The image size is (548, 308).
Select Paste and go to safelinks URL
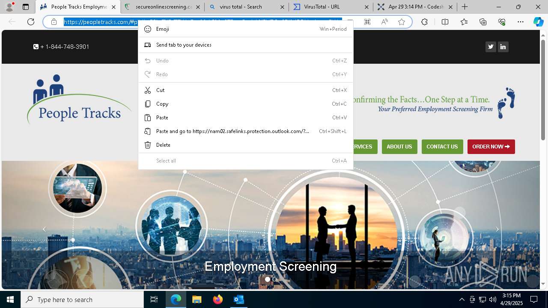click(246, 131)
